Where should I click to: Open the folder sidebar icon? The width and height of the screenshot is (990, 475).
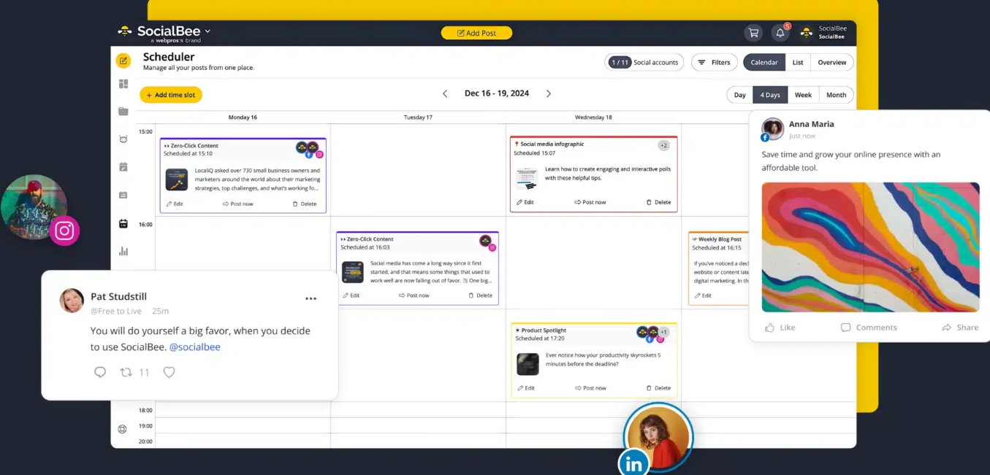click(x=123, y=112)
